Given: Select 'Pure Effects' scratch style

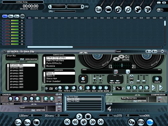Looking at the screenshot, I should (54, 63).
